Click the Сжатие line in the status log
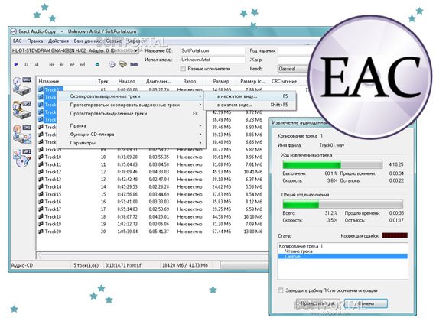Image resolution: width=436 pixels, height=321 pixels. [x=343, y=256]
